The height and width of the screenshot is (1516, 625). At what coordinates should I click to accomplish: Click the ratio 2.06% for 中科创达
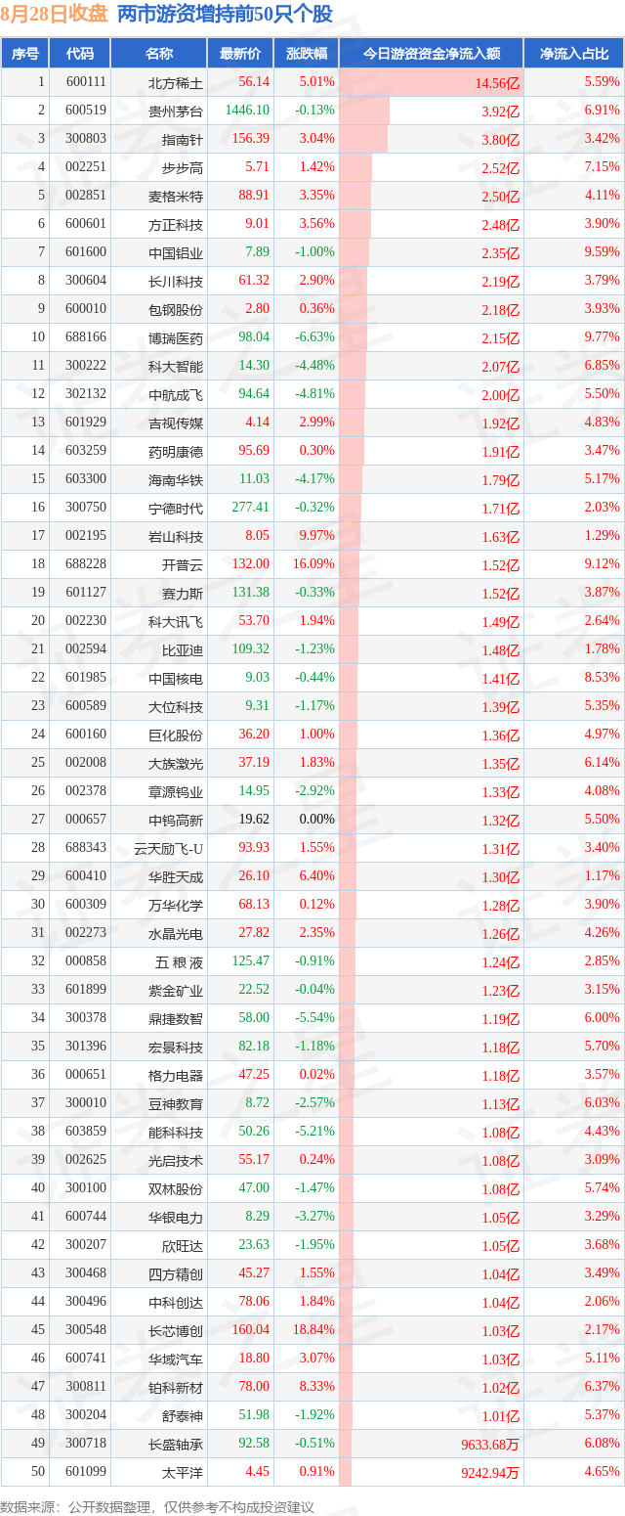(x=603, y=1302)
